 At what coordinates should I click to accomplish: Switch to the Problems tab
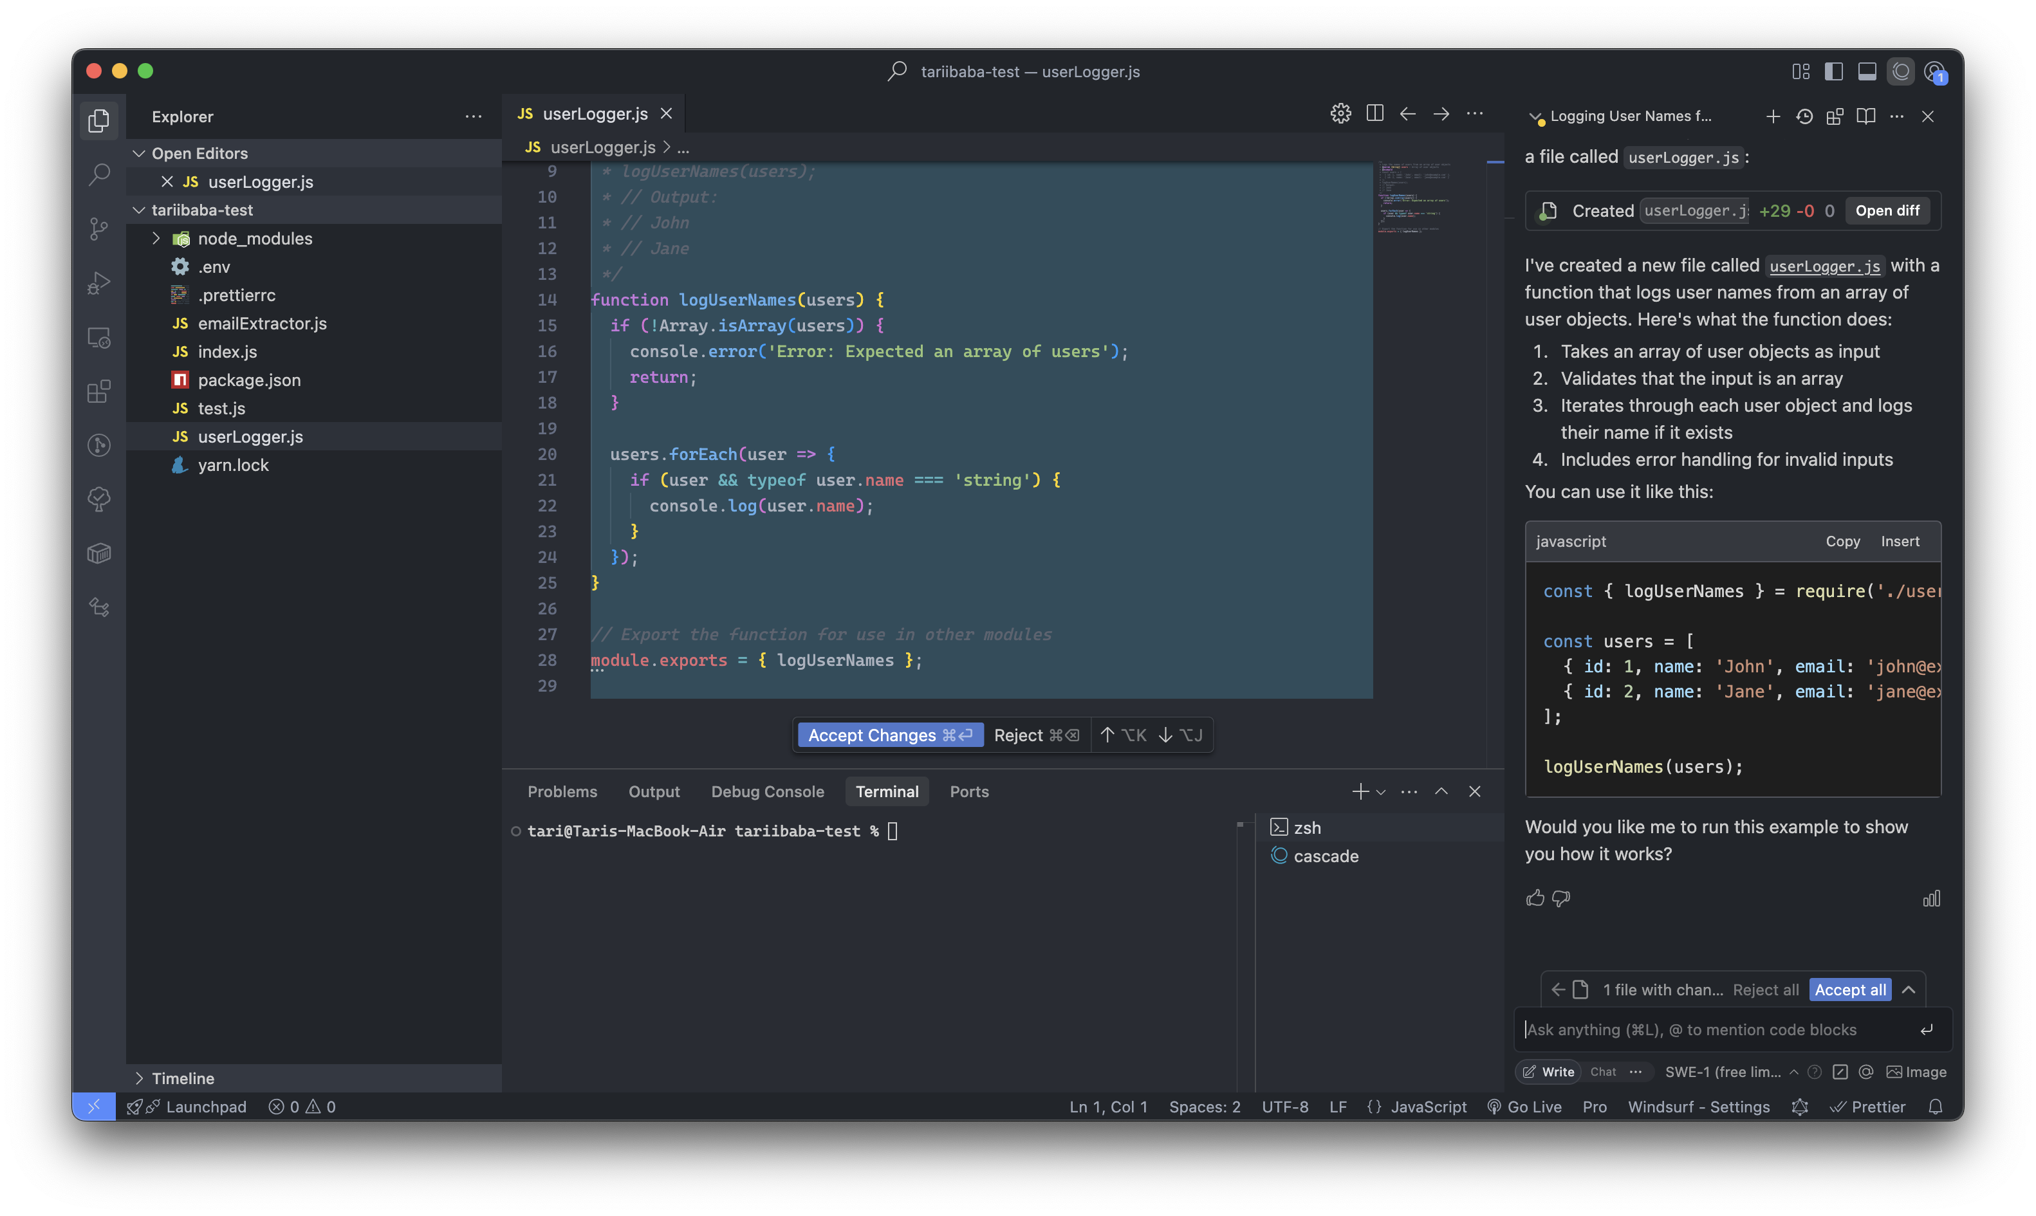pyautogui.click(x=562, y=791)
